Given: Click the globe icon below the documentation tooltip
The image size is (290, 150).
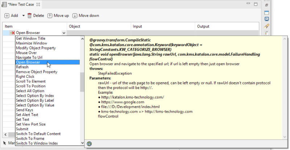Looking at the screenshot, I should (89, 144).
